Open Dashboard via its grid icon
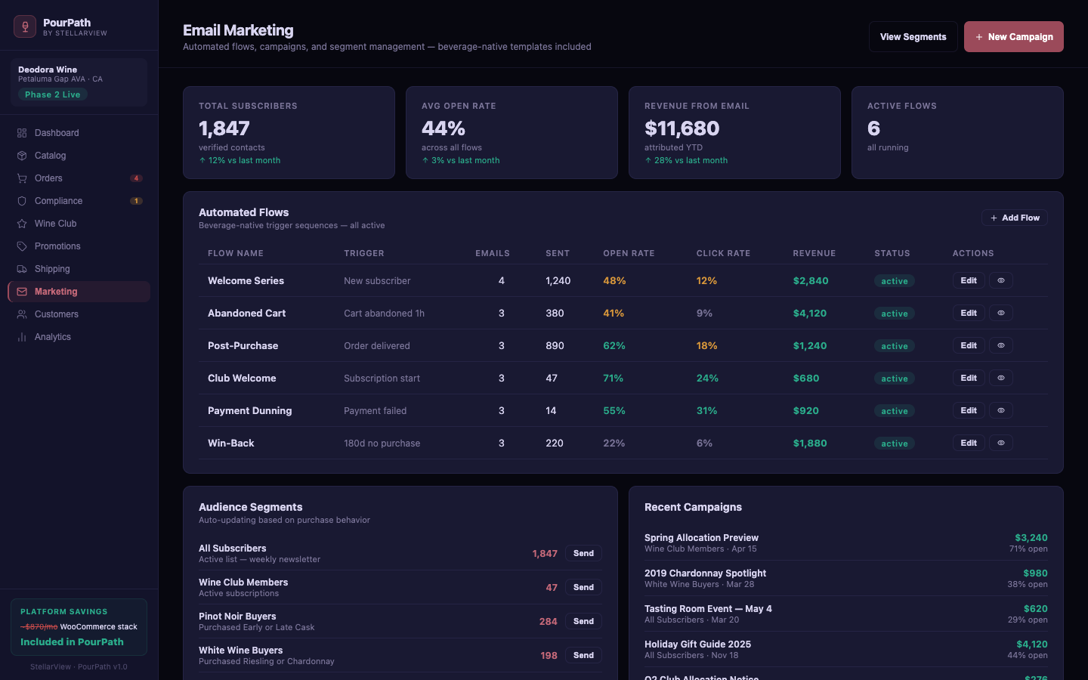 click(22, 133)
